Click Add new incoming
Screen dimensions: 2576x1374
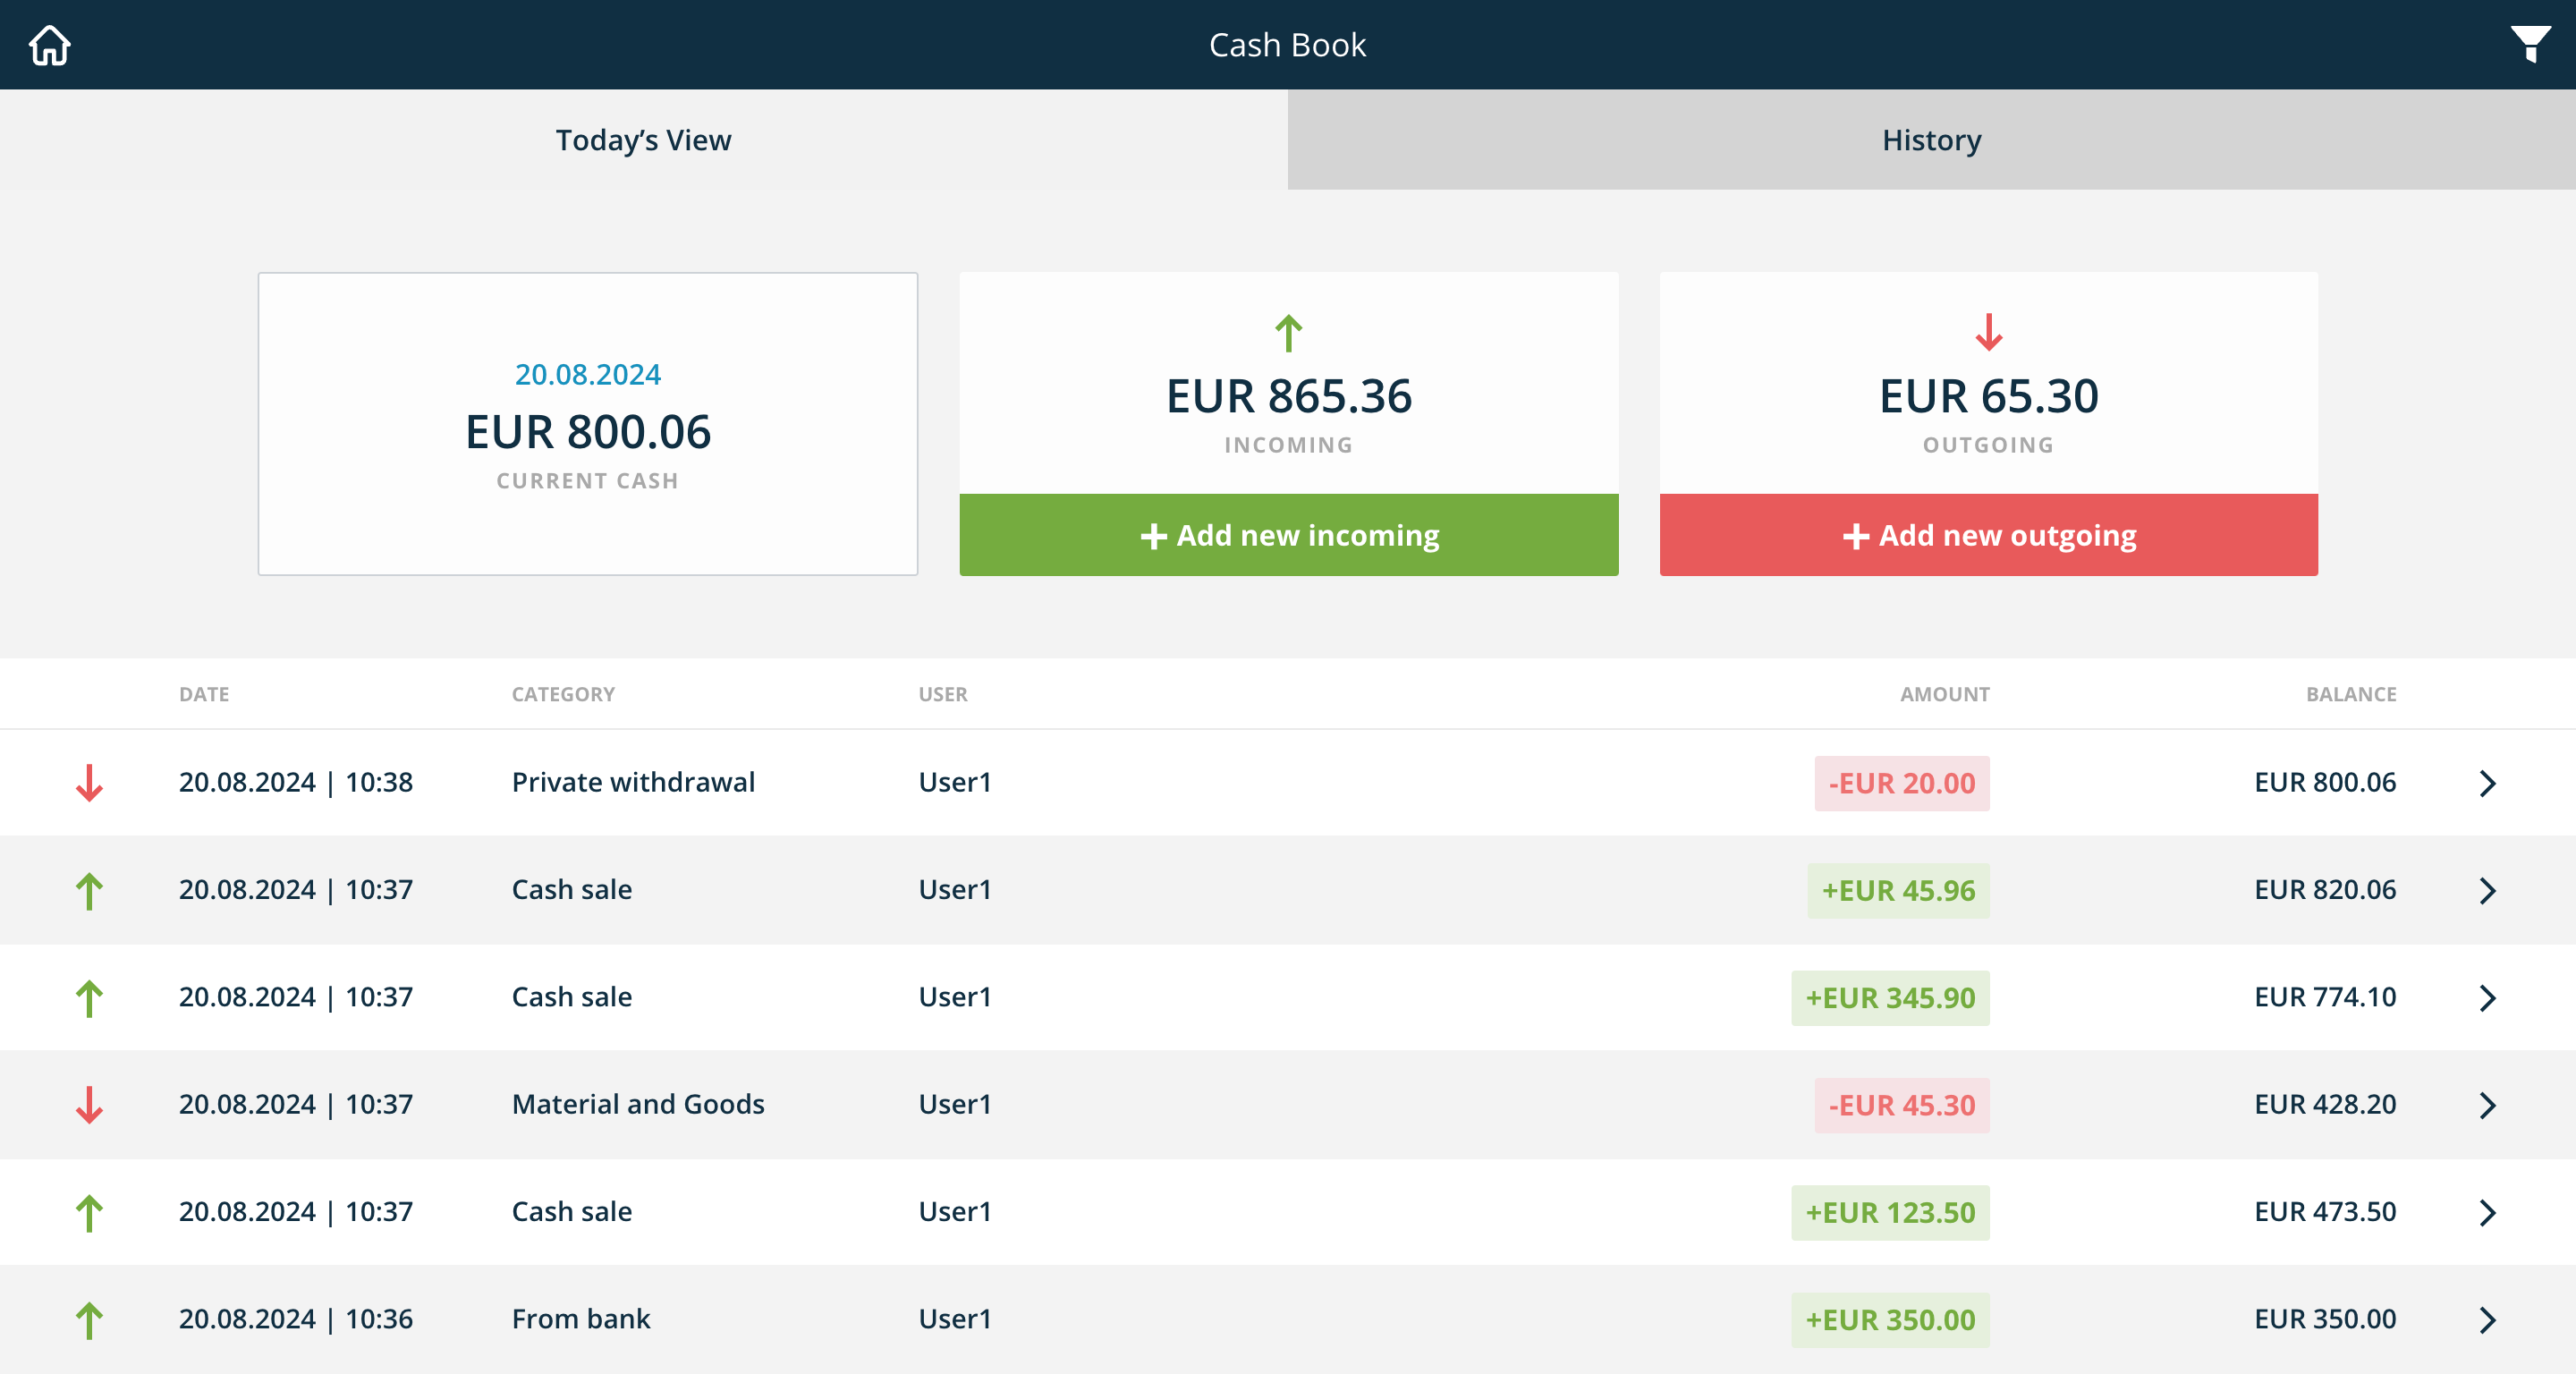tap(1289, 535)
